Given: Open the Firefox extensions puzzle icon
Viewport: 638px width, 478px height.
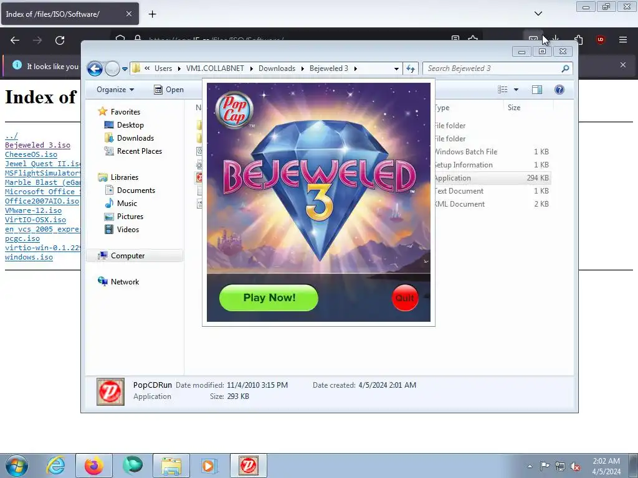Looking at the screenshot, I should [x=578, y=40].
